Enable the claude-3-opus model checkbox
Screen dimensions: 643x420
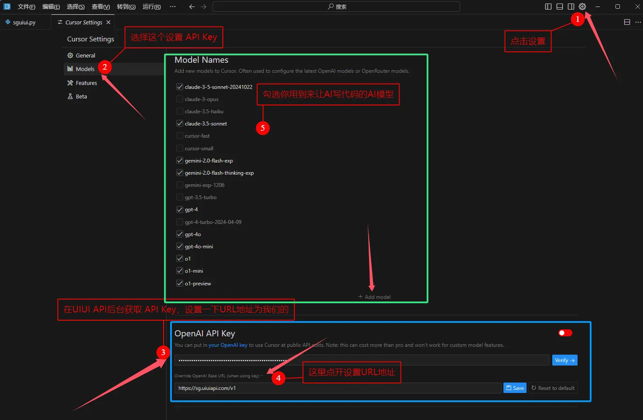180,99
